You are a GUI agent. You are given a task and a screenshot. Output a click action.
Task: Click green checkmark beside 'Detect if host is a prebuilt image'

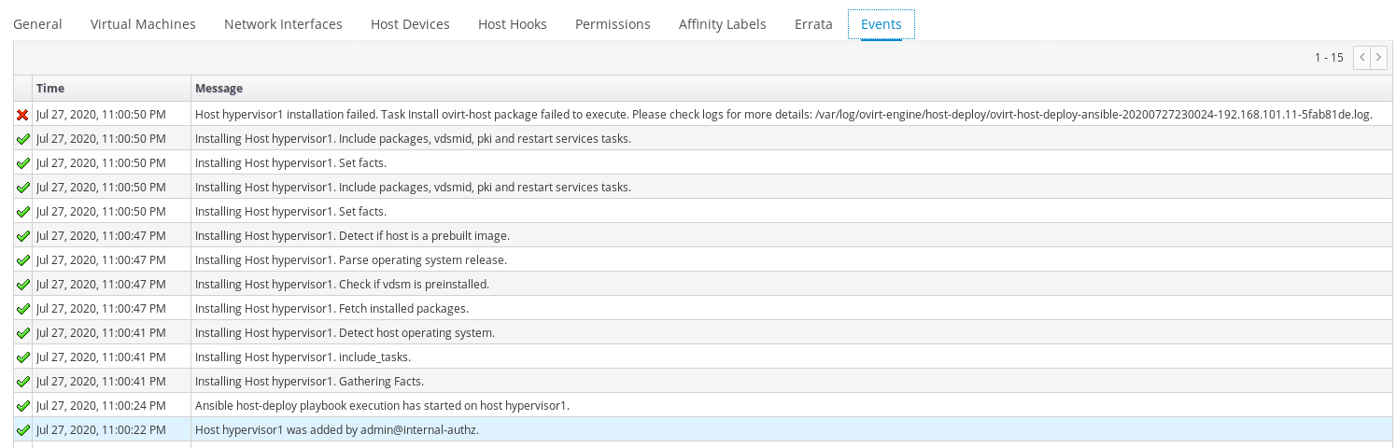click(22, 236)
